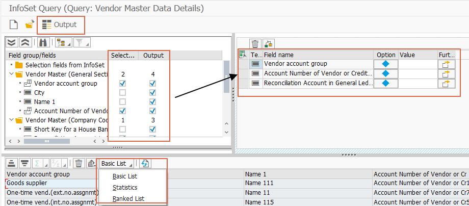Image resolution: width=469 pixels, height=206 pixels.
Task: Open further selections for Vendor account group
Action: pos(447,64)
